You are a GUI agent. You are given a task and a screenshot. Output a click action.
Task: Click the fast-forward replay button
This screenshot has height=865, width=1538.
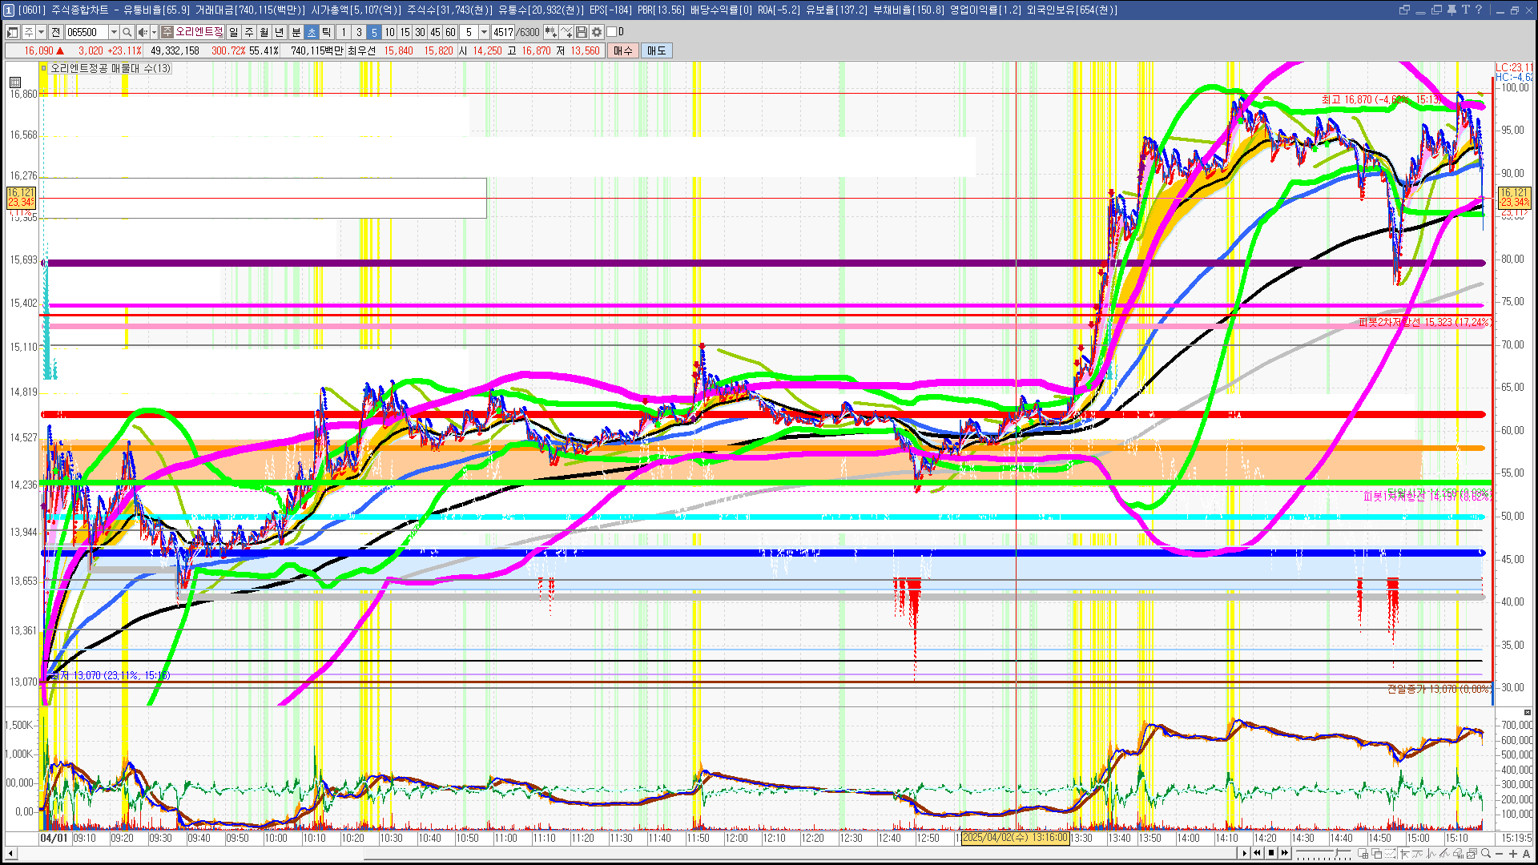coord(1285,853)
